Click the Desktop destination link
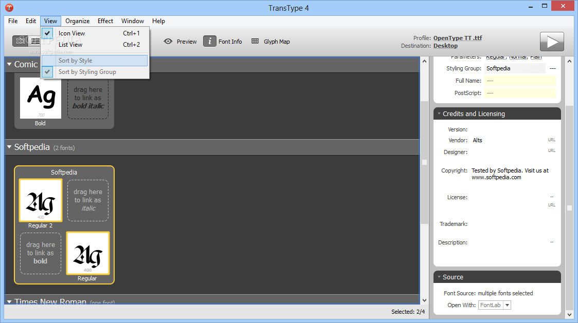The height and width of the screenshot is (323, 578). tap(445, 46)
